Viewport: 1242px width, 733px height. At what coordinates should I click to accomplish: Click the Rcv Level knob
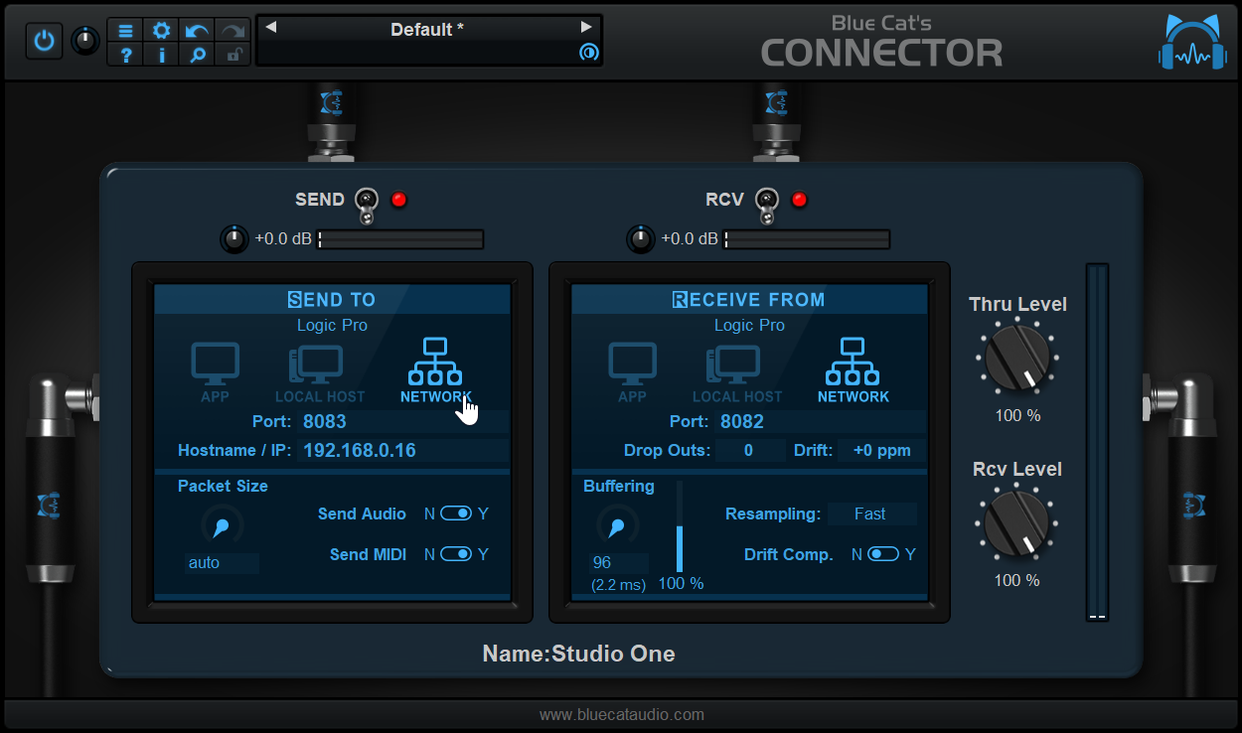click(x=1017, y=523)
